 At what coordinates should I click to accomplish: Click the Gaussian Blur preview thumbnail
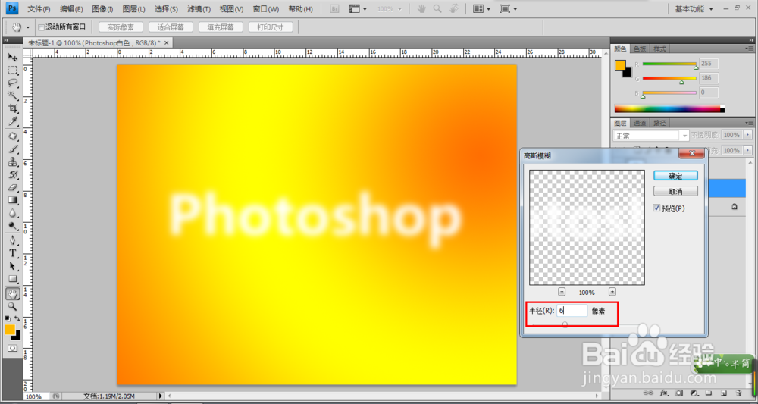pyautogui.click(x=587, y=227)
